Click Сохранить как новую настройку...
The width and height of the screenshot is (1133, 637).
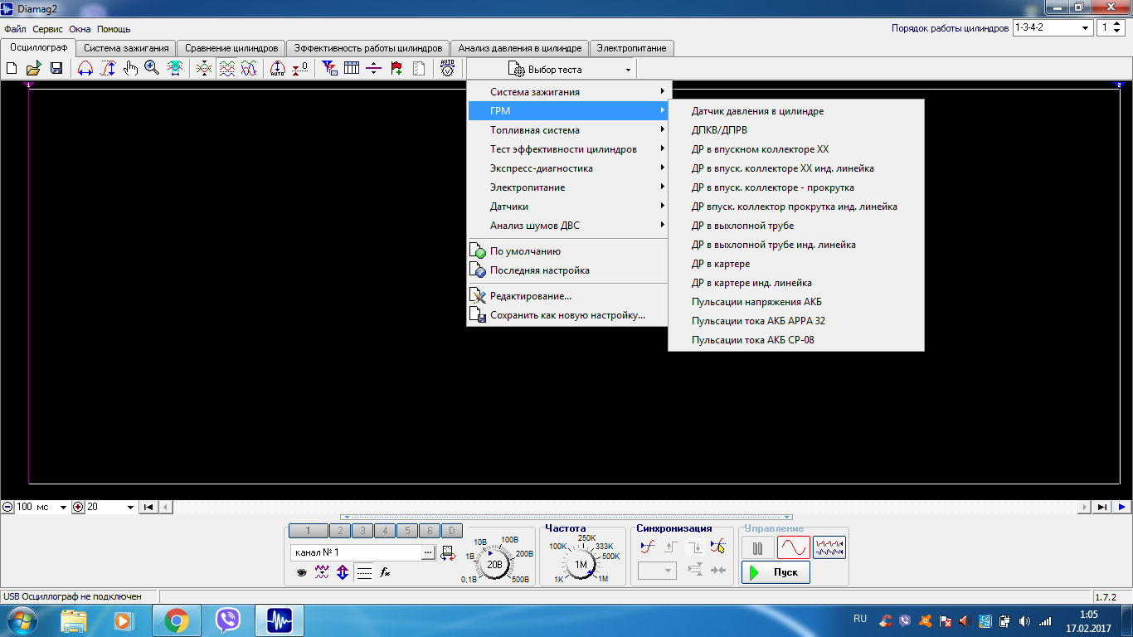point(569,314)
